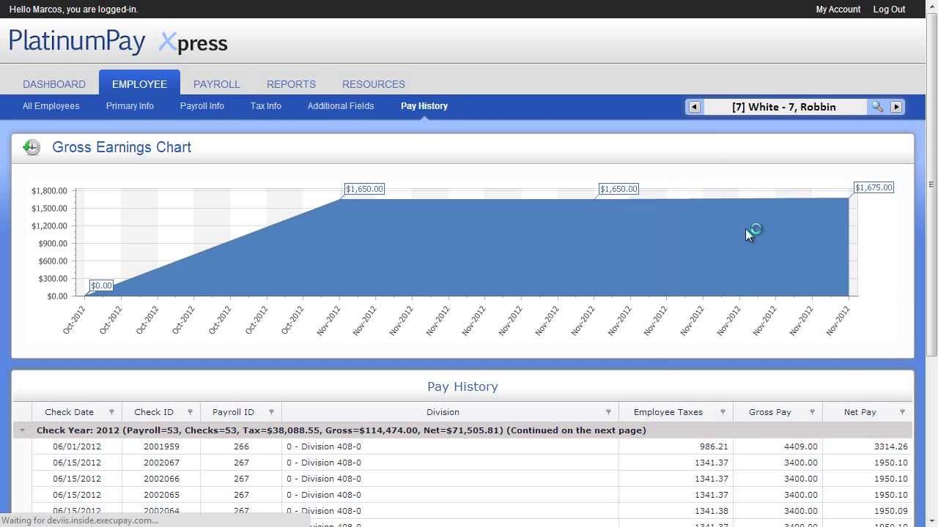Go to next employee arrow
Image resolution: width=938 pixels, height=527 pixels.
coord(896,107)
